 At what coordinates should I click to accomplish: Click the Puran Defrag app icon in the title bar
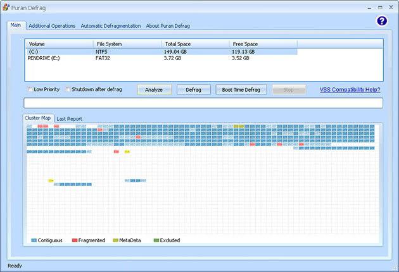(6, 8)
